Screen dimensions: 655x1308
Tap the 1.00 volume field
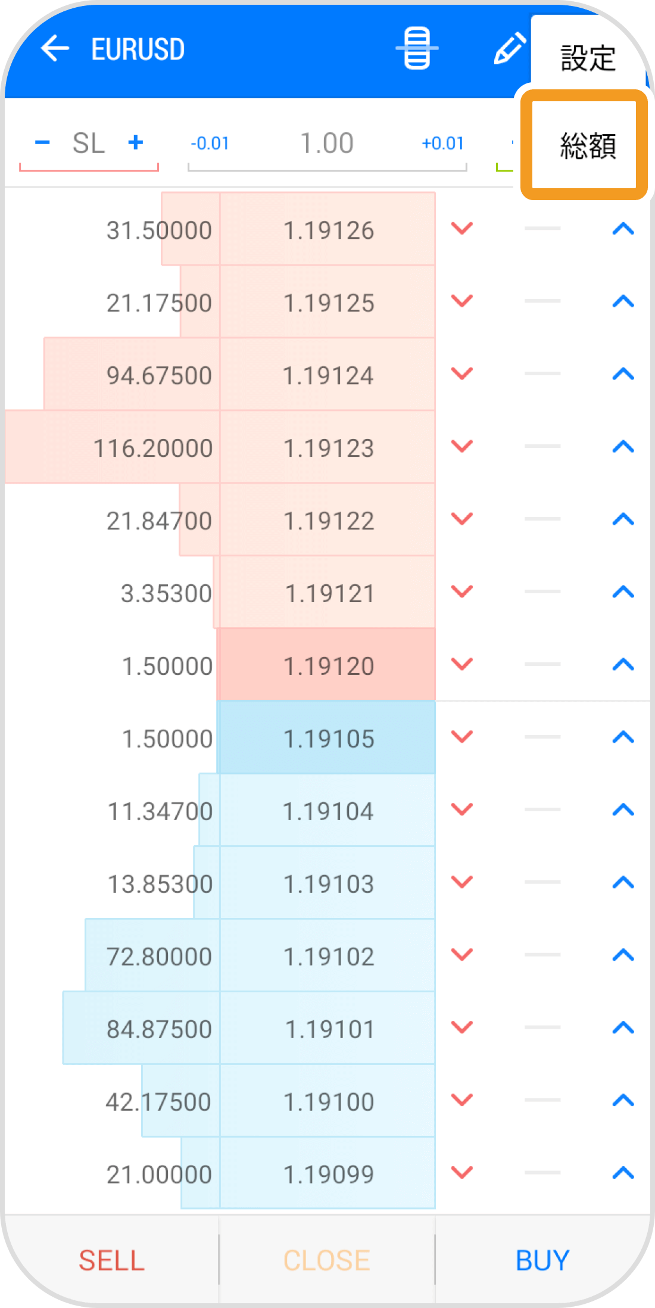pos(327,144)
